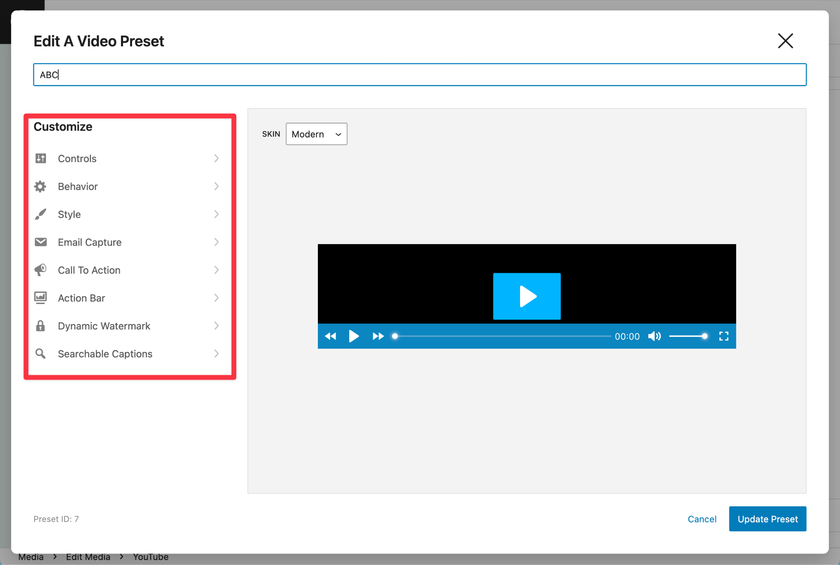Open the YouTube breadcrumb entry
Viewport: 840px width, 565px height.
150,556
